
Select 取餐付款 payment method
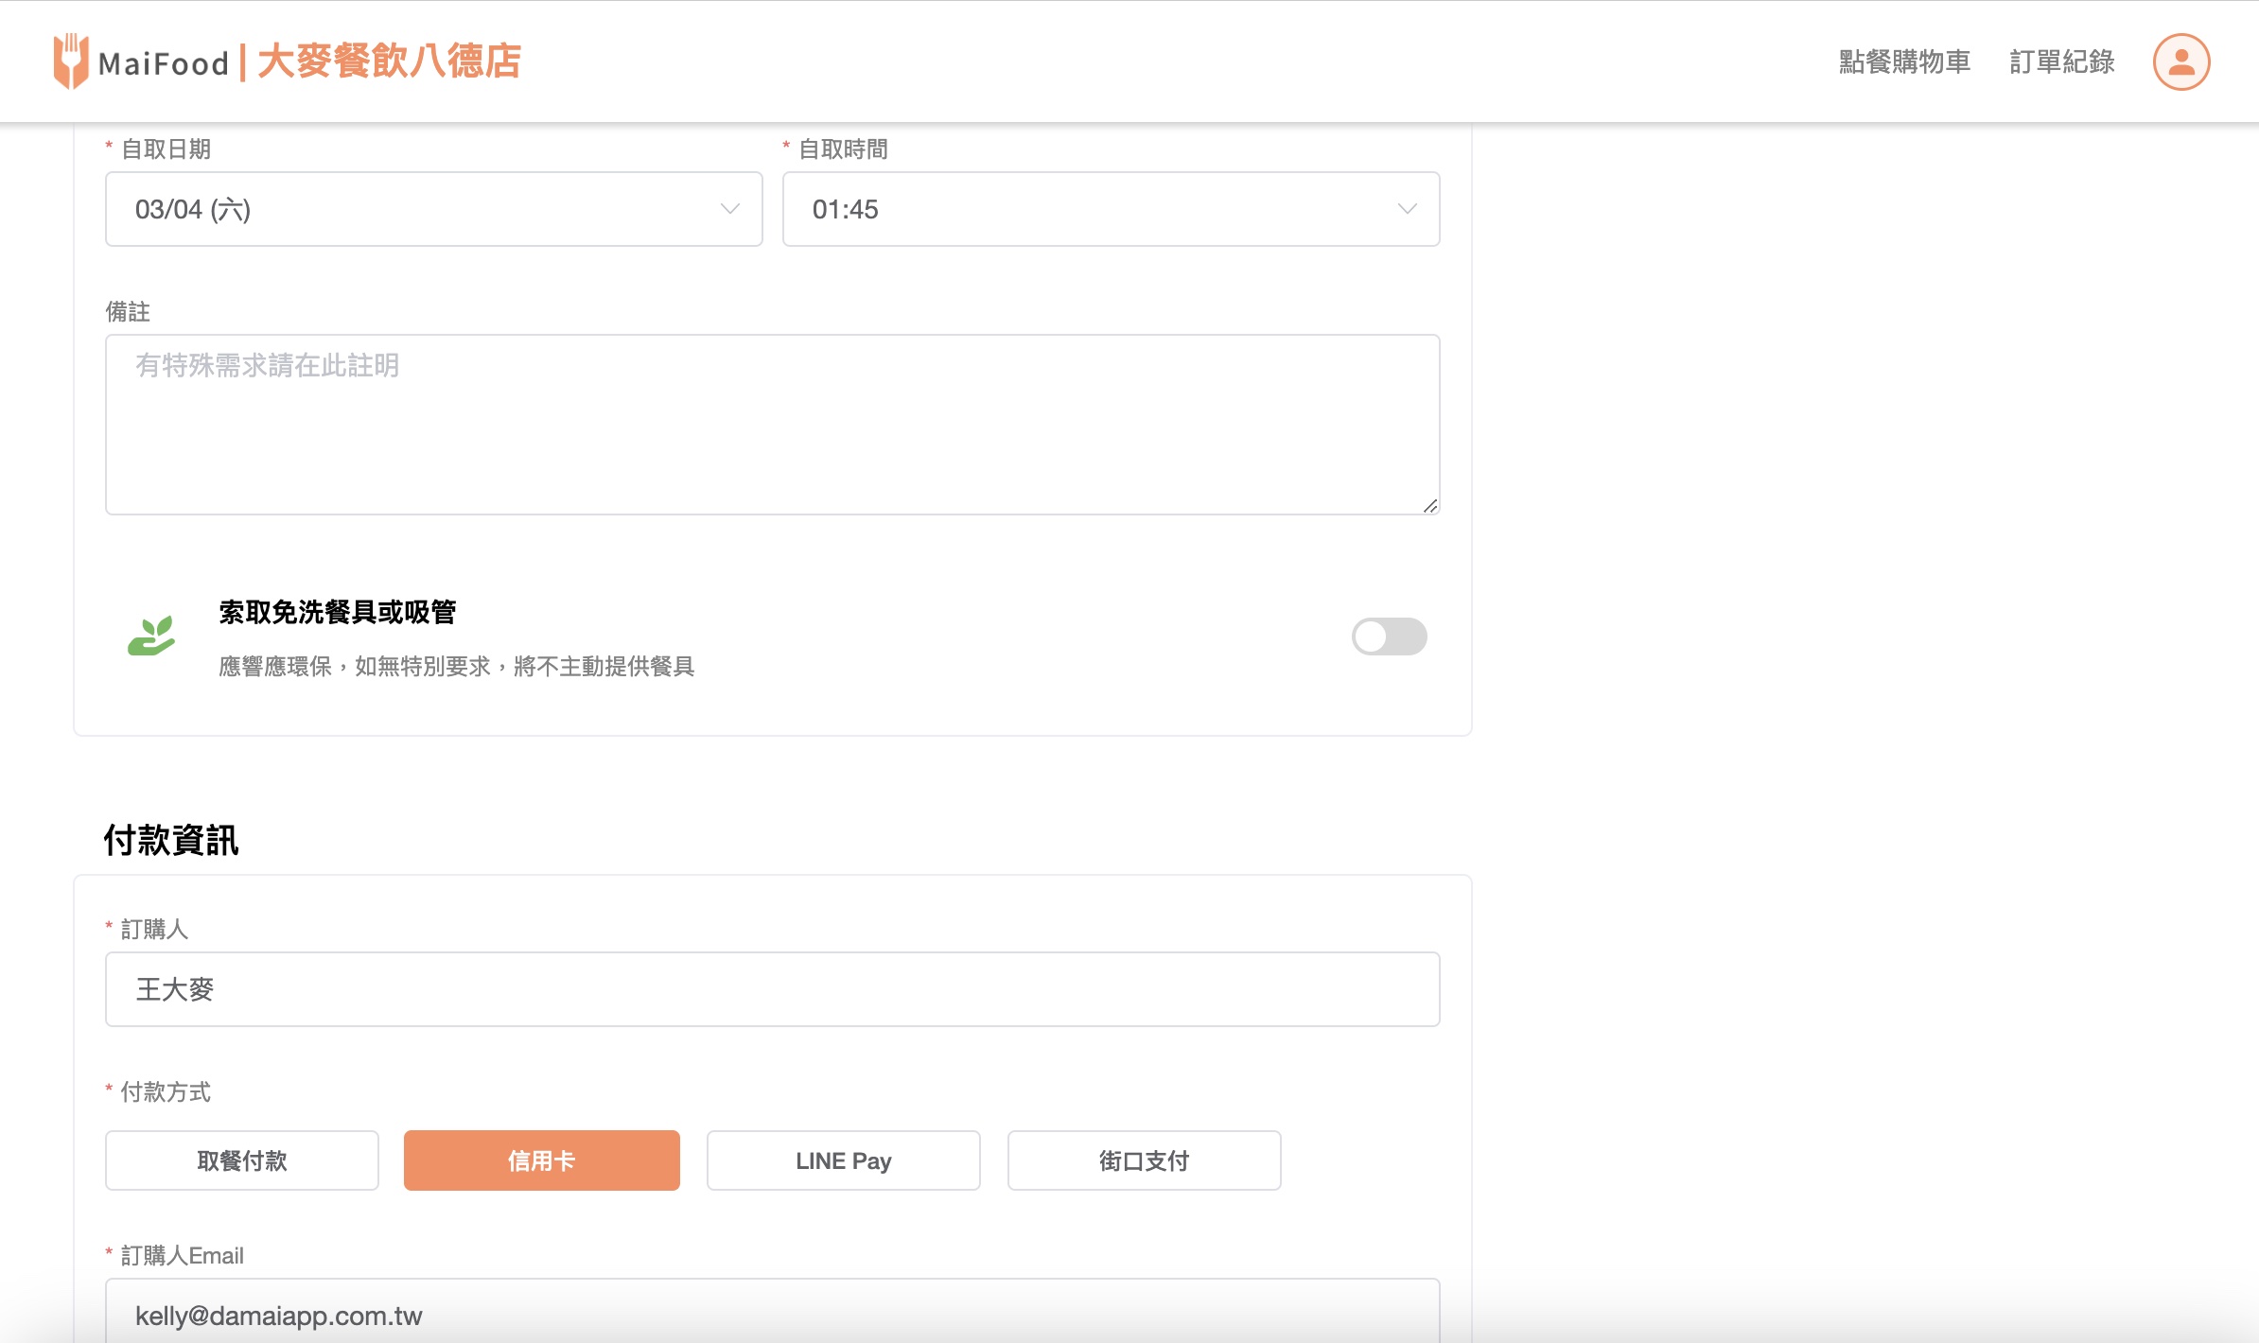242,1160
